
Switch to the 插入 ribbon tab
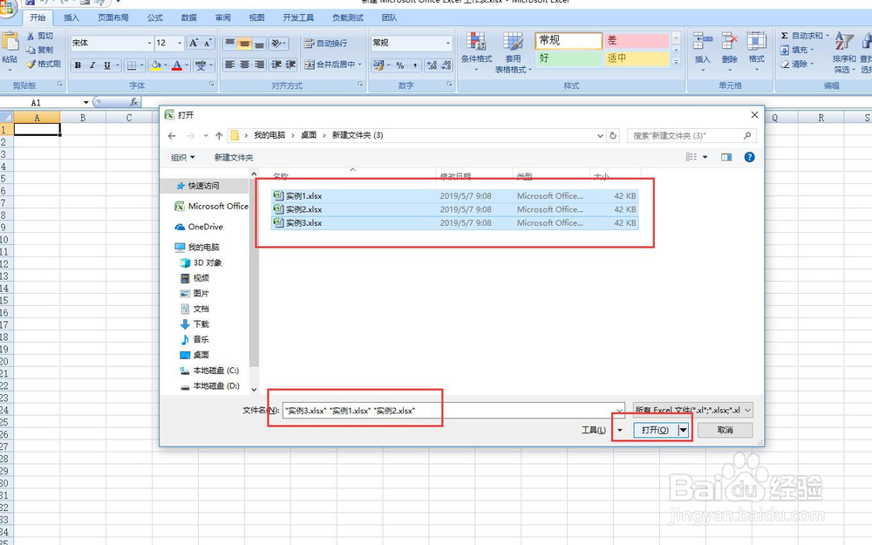point(72,17)
